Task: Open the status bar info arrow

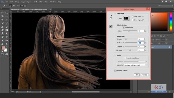Action: pyautogui.click(x=41, y=92)
